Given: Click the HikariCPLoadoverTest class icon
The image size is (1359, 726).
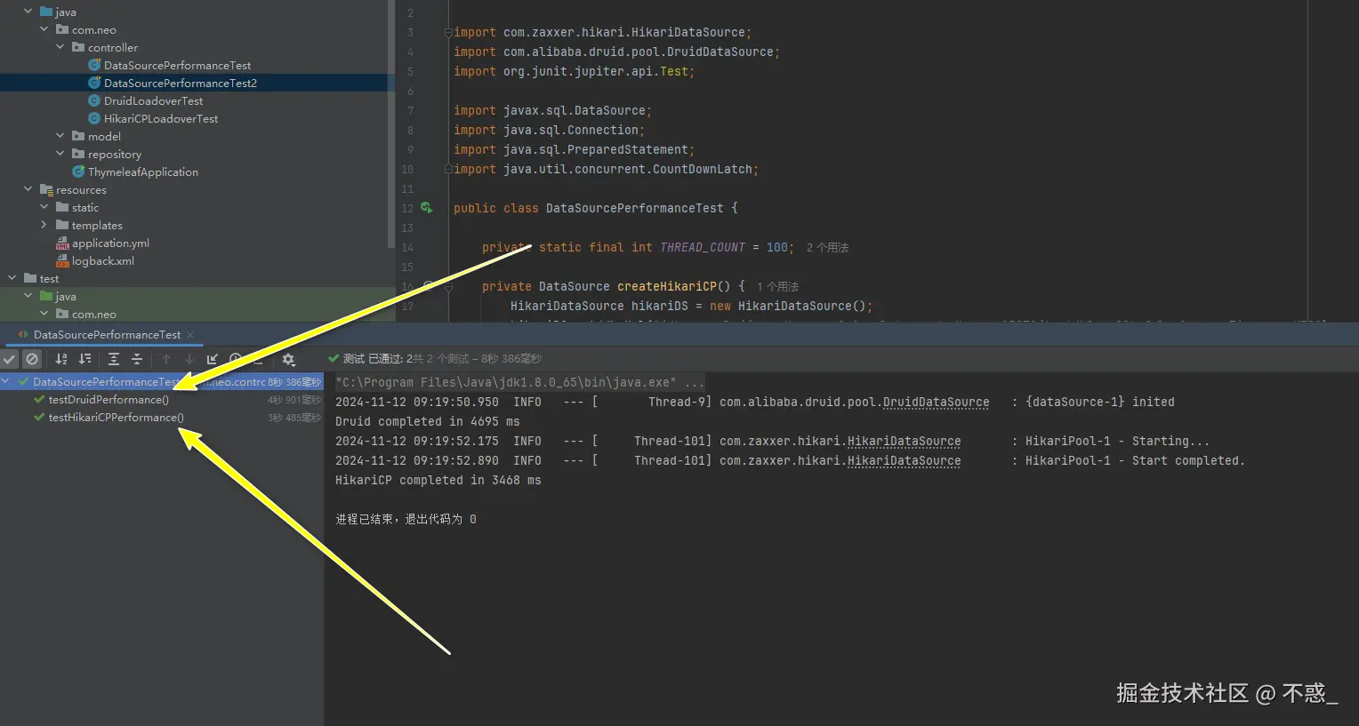Looking at the screenshot, I should (94, 118).
